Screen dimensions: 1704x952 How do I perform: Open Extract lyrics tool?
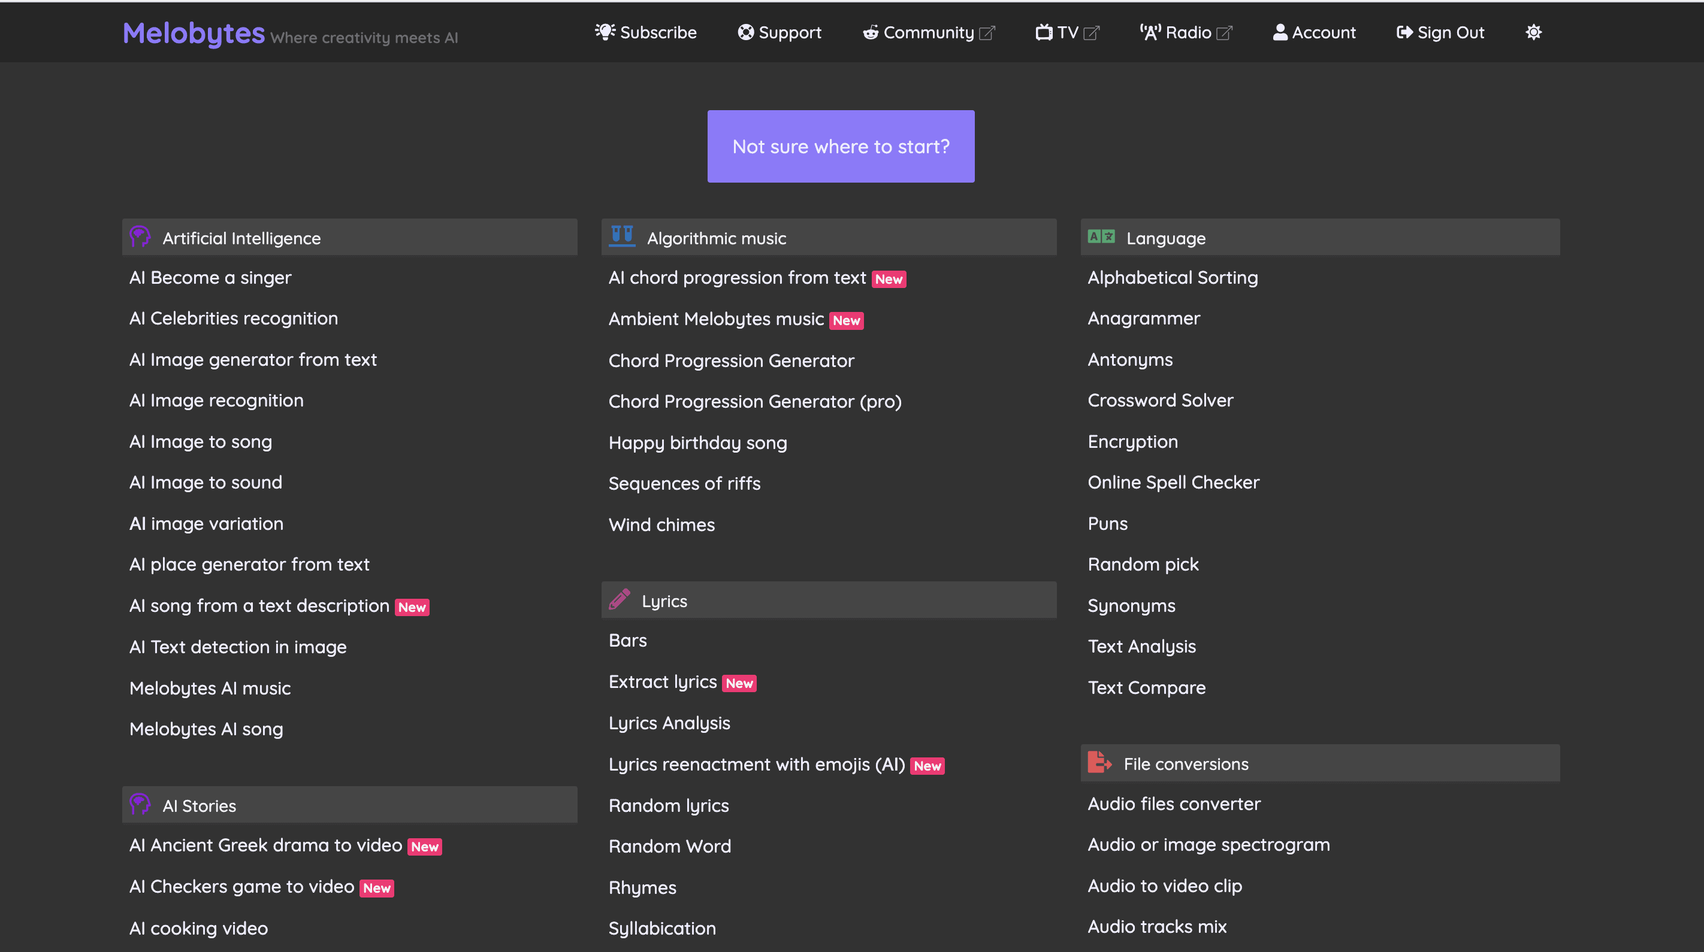pos(663,681)
